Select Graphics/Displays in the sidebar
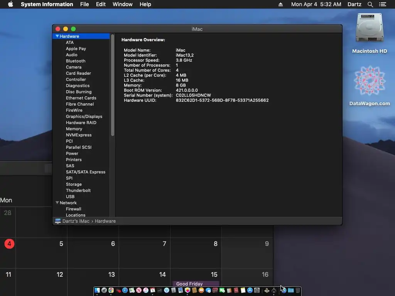Viewport: 395px width, 296px height. pos(84,116)
